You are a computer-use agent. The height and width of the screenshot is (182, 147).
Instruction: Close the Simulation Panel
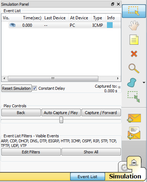[x=118, y=4]
